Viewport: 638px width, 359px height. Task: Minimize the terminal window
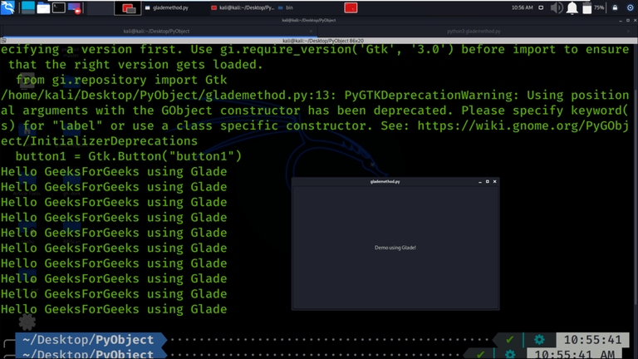(621, 20)
